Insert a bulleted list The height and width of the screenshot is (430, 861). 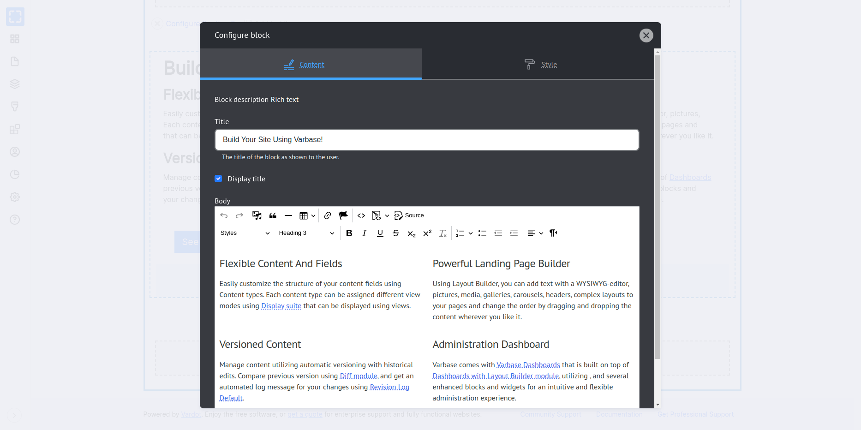(x=483, y=233)
